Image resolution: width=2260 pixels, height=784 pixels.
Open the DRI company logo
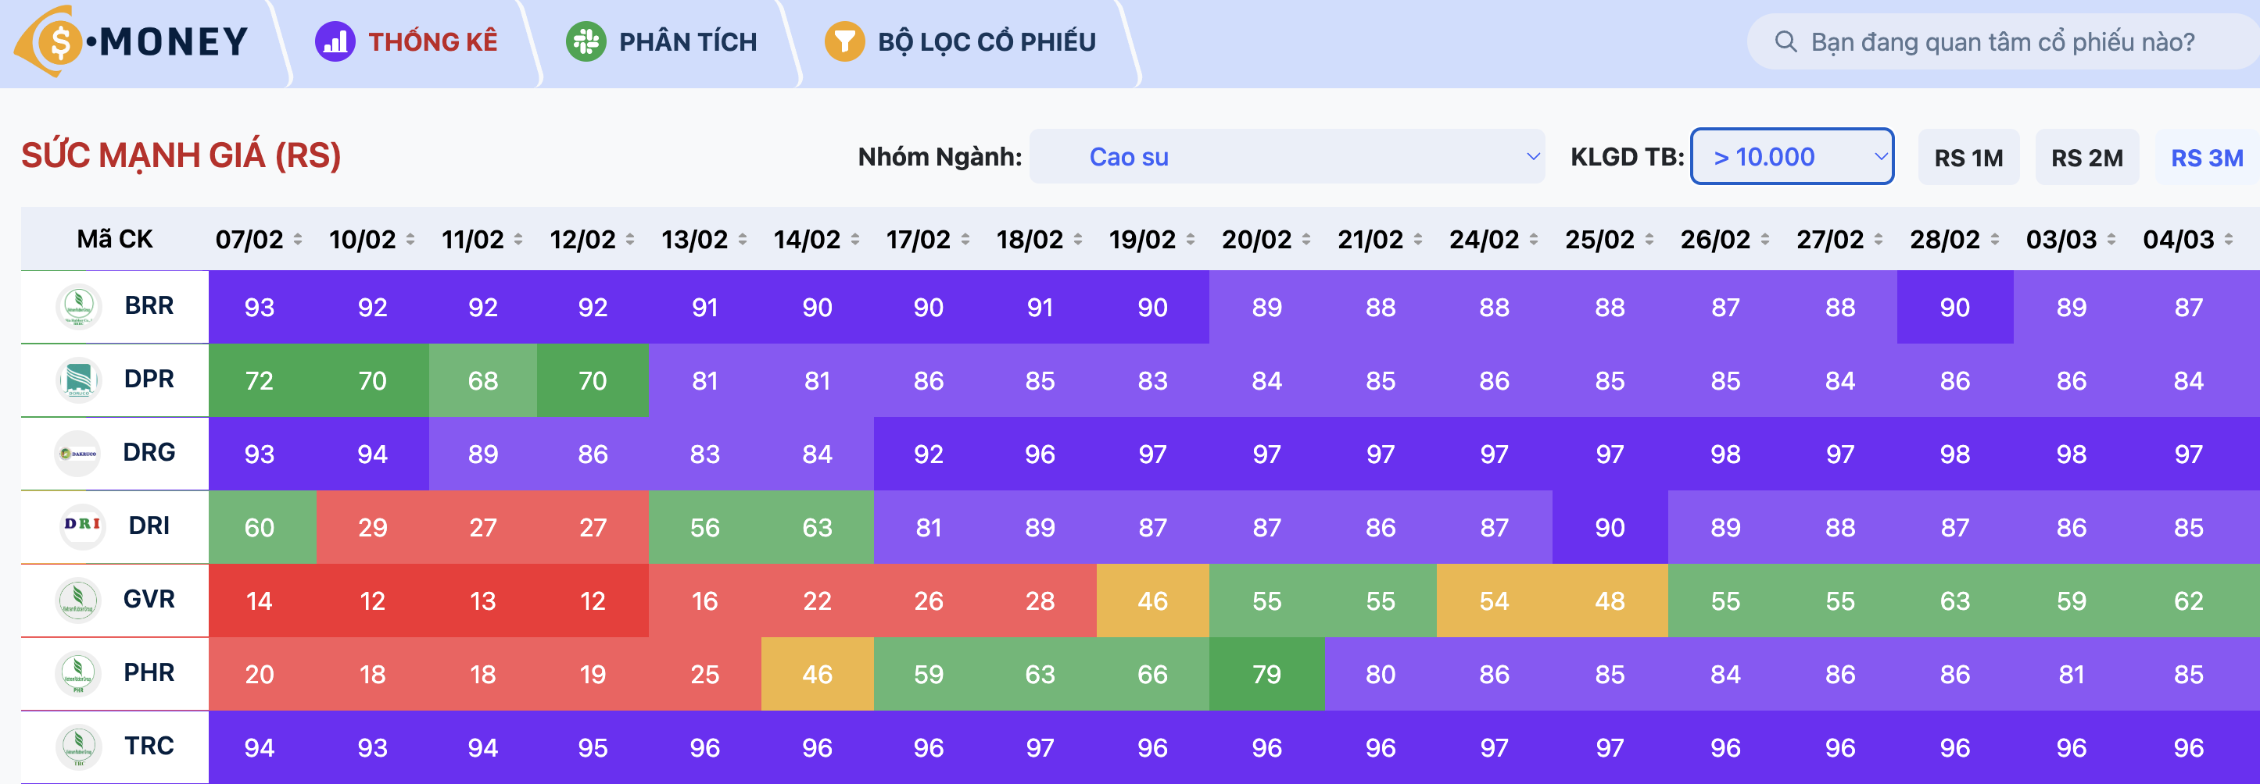[x=81, y=526]
